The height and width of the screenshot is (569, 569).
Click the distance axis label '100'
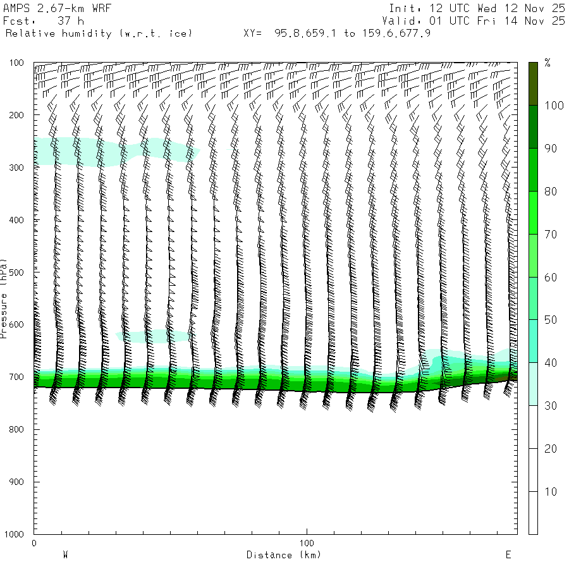(x=307, y=543)
